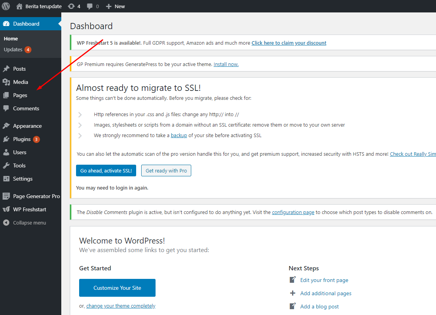
Task: Open the Disable Comments configuration page link
Action: click(293, 212)
